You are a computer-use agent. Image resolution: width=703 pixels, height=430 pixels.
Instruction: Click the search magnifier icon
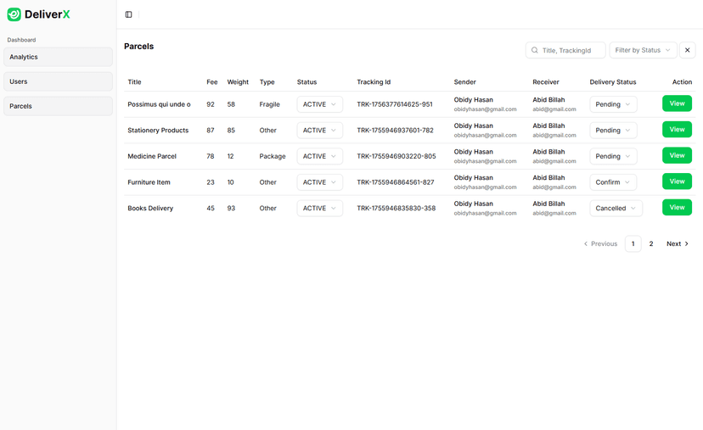[535, 50]
